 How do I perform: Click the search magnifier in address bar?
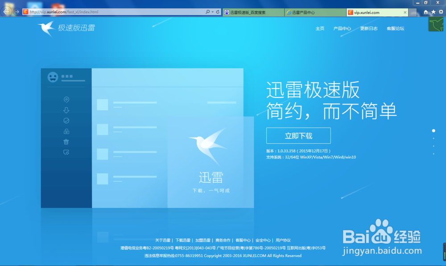pyautogui.click(x=208, y=12)
